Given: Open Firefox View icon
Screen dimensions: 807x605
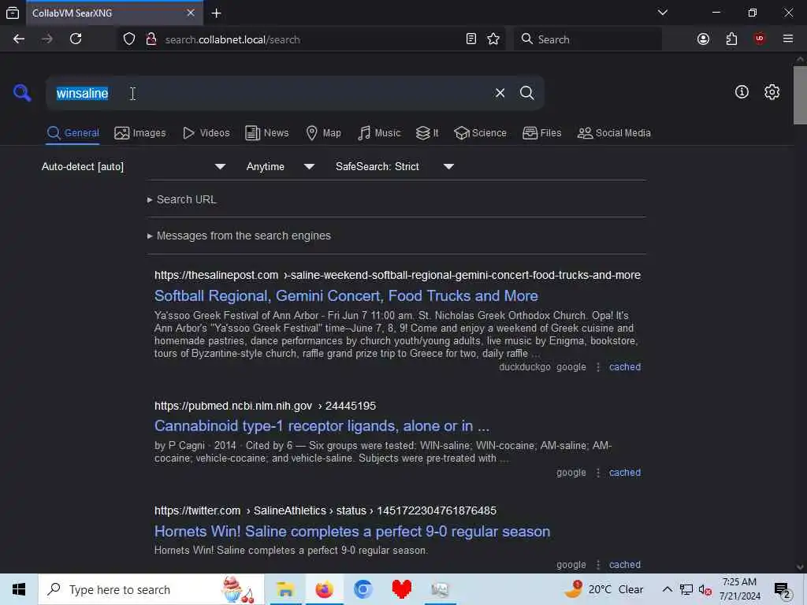Looking at the screenshot, I should coord(13,13).
